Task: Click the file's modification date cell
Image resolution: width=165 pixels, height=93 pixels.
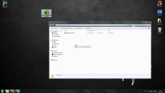Action: point(90,33)
